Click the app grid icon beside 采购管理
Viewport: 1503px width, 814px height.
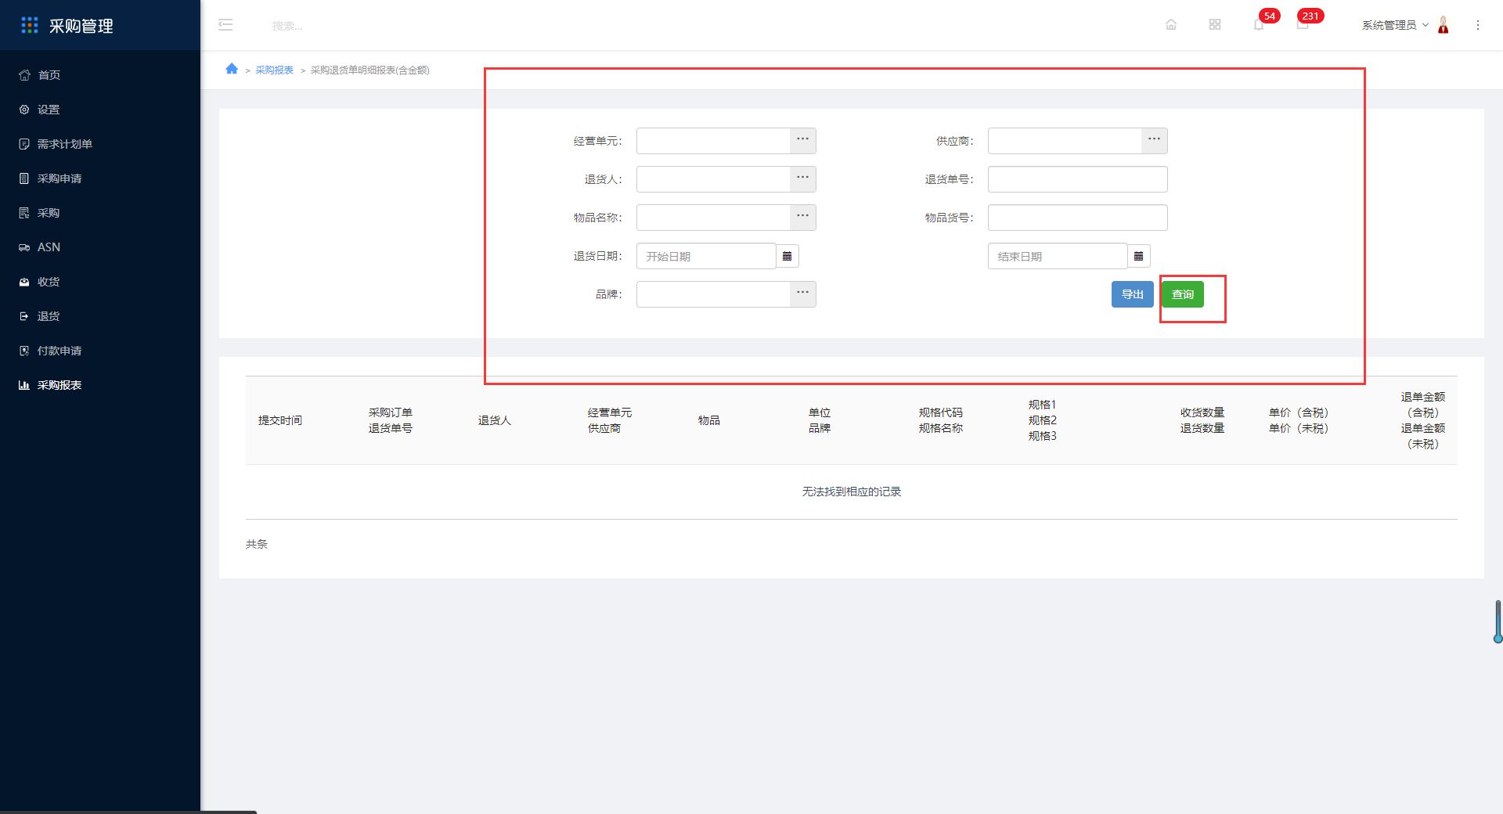click(x=30, y=25)
